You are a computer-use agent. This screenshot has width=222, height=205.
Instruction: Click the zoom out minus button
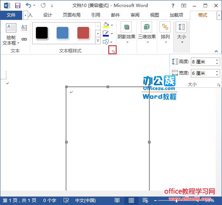(x=155, y=201)
